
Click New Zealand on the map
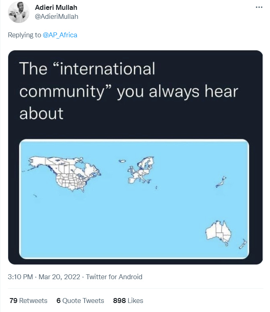coord(243,244)
